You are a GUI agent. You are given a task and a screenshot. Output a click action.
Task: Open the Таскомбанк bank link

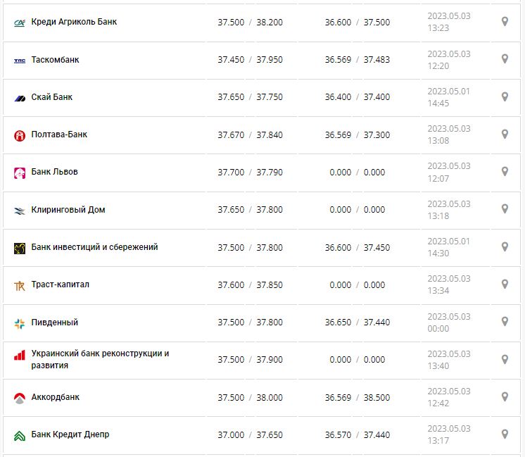pos(55,60)
